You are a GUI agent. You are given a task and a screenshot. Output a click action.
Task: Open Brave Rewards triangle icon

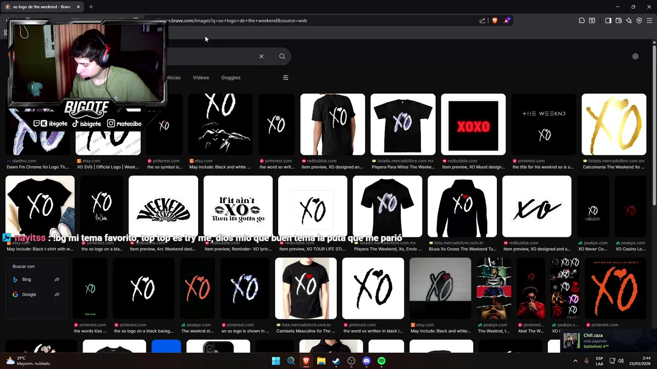point(507,20)
